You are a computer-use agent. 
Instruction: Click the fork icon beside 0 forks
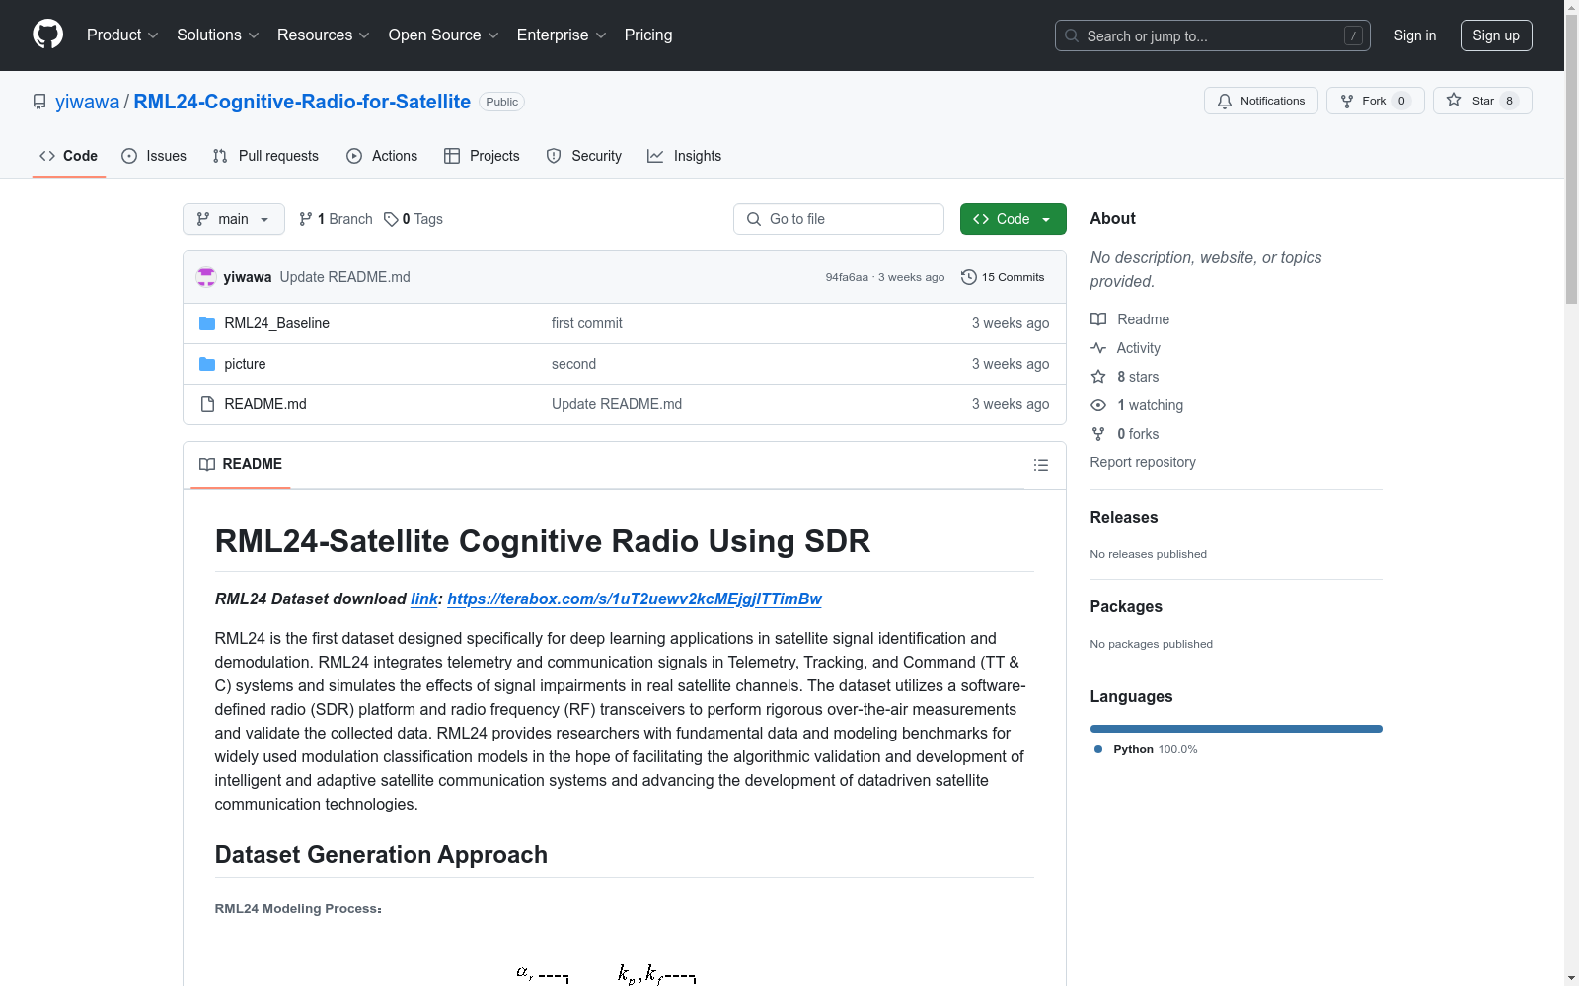1098,434
